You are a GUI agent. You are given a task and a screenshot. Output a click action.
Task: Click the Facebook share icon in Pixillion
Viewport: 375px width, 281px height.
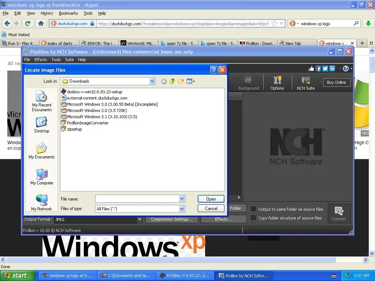coord(318,68)
